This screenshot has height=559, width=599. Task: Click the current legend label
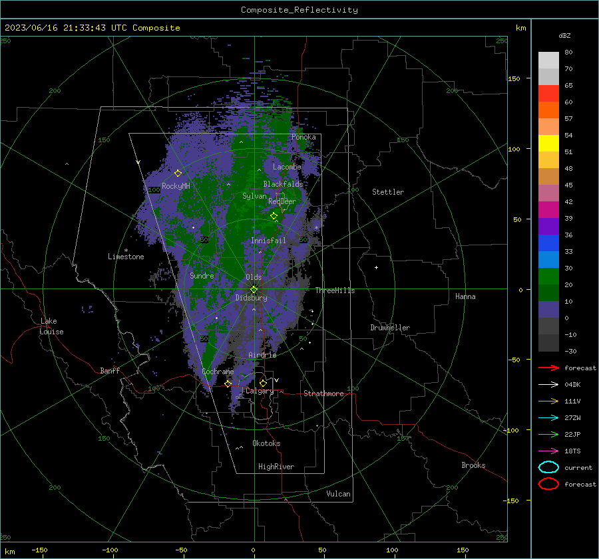click(x=578, y=468)
